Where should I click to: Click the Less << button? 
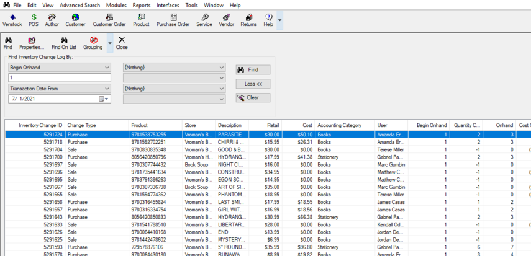(x=253, y=84)
